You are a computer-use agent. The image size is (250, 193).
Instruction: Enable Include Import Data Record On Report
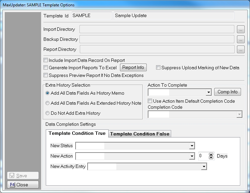pos(46,61)
